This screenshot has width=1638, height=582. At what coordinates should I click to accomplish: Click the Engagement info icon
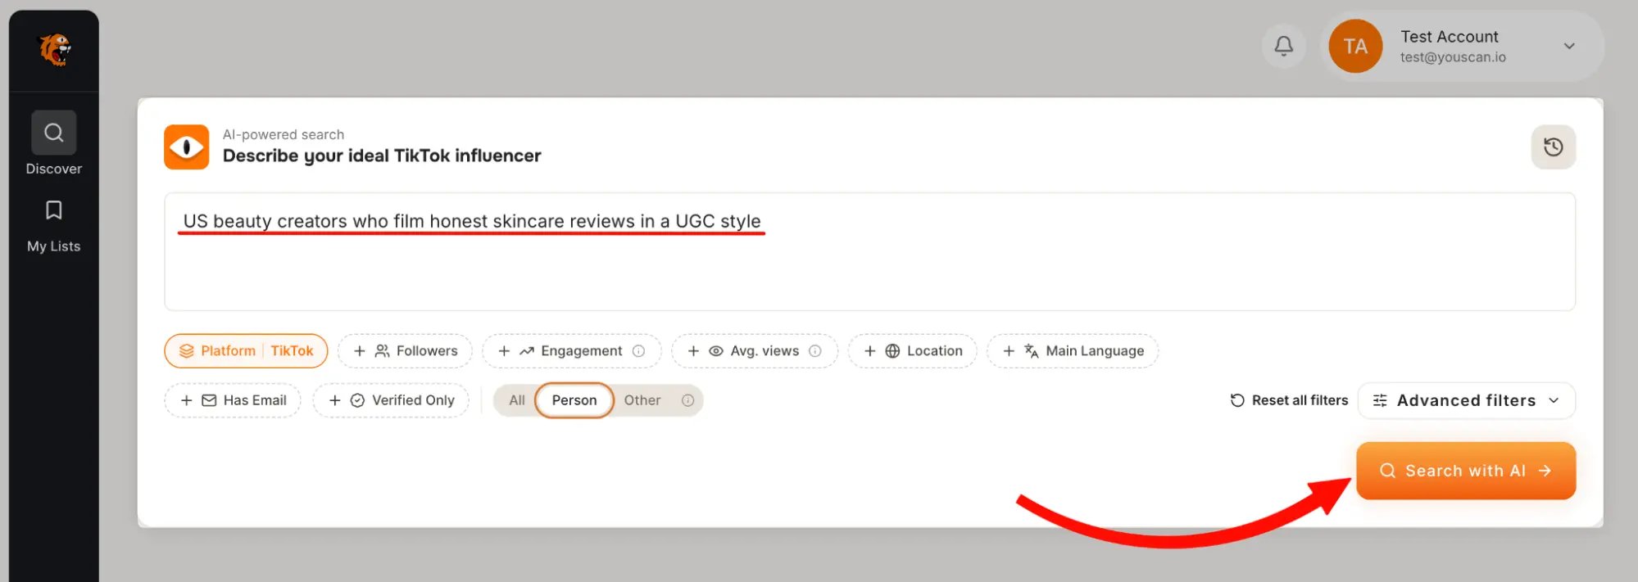point(638,351)
